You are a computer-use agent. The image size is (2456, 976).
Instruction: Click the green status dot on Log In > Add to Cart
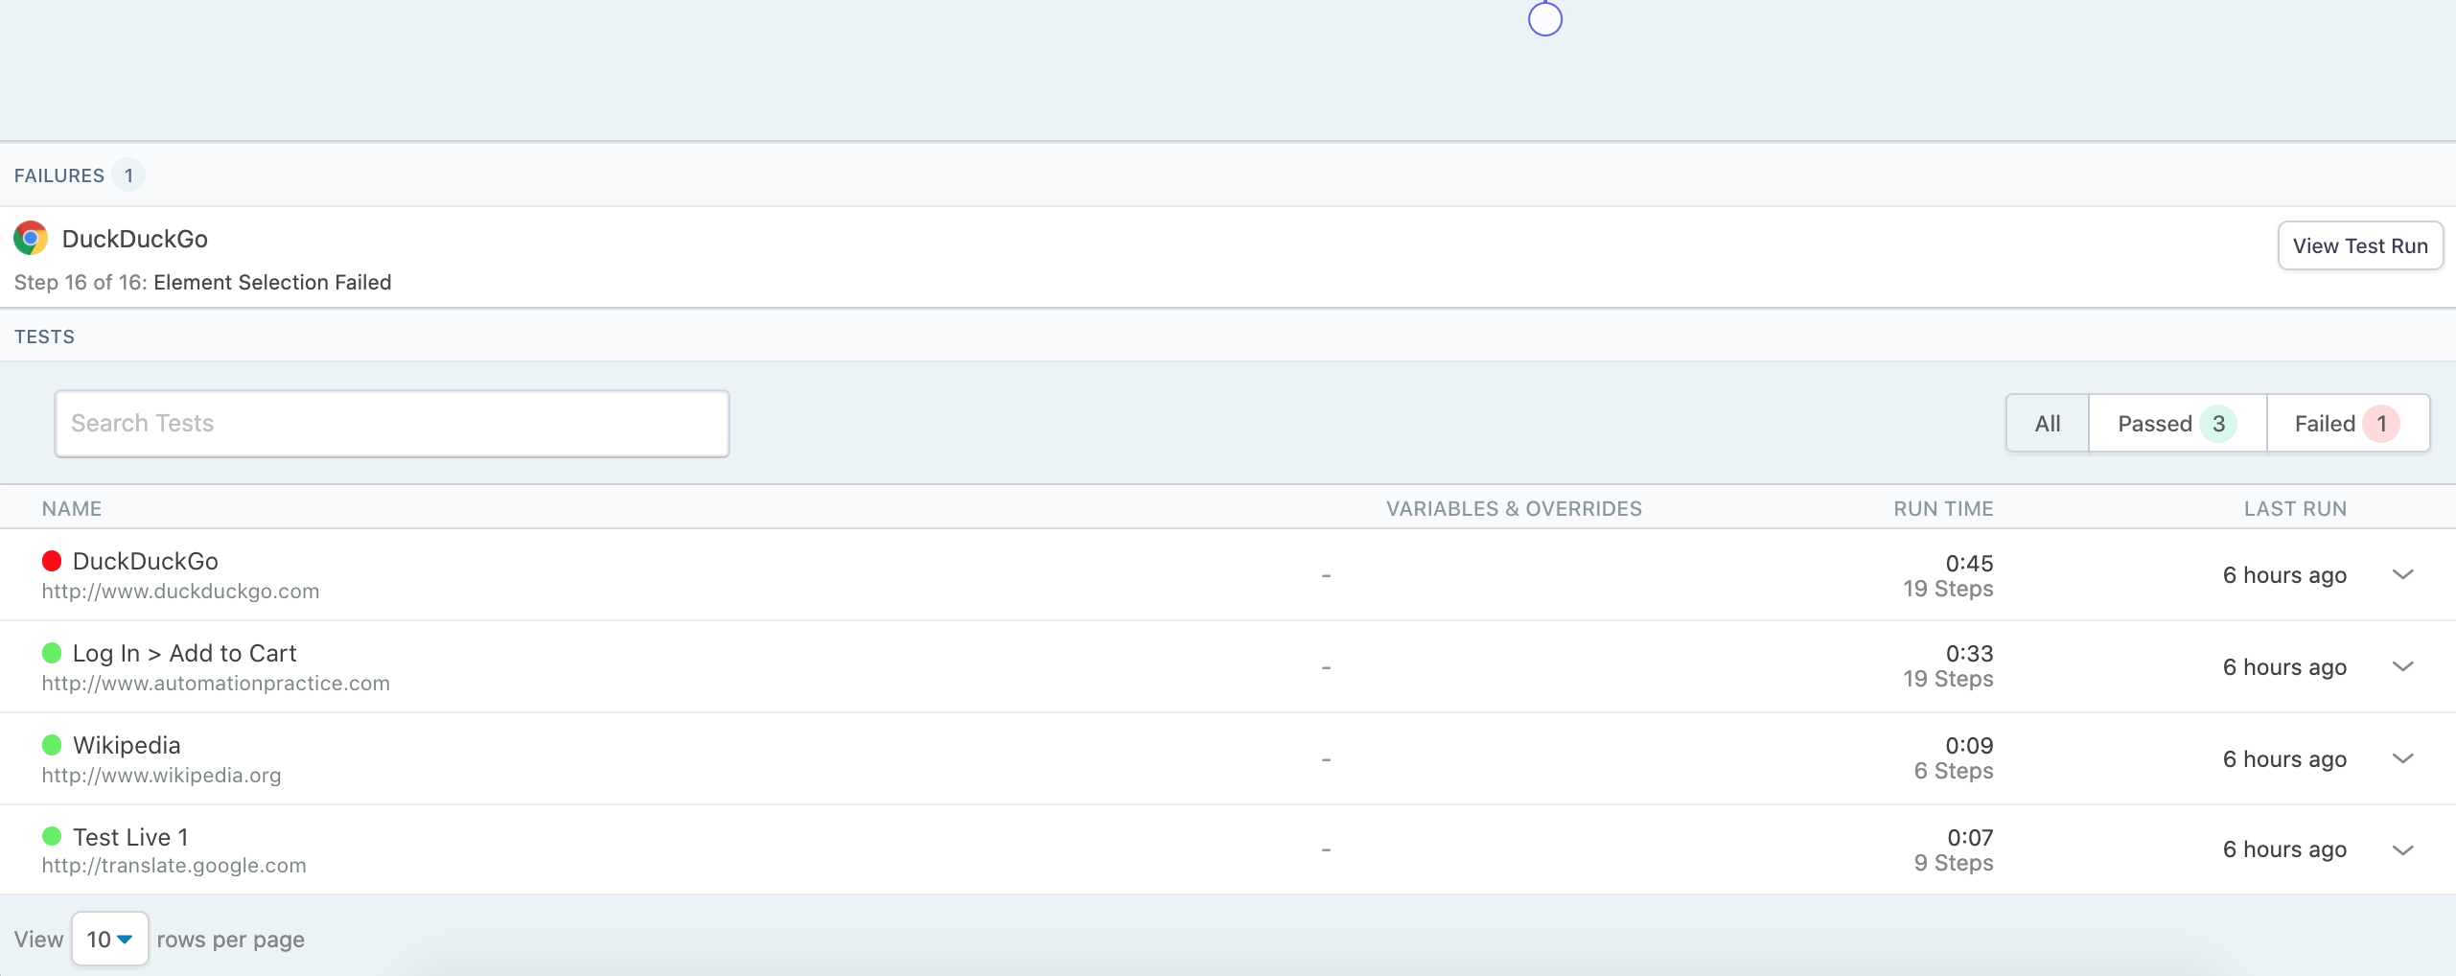(x=52, y=652)
